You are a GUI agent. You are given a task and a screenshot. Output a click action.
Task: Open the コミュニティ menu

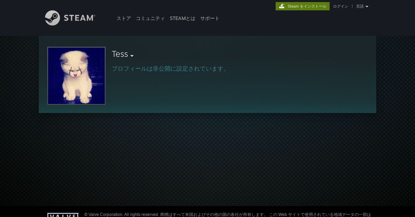(150, 18)
